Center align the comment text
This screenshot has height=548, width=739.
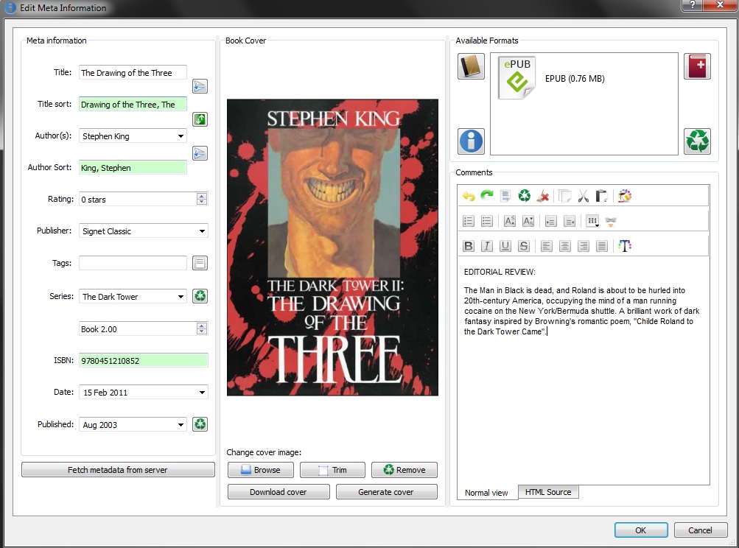pos(564,245)
